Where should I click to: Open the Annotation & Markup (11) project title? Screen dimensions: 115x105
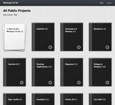(x=71, y=30)
